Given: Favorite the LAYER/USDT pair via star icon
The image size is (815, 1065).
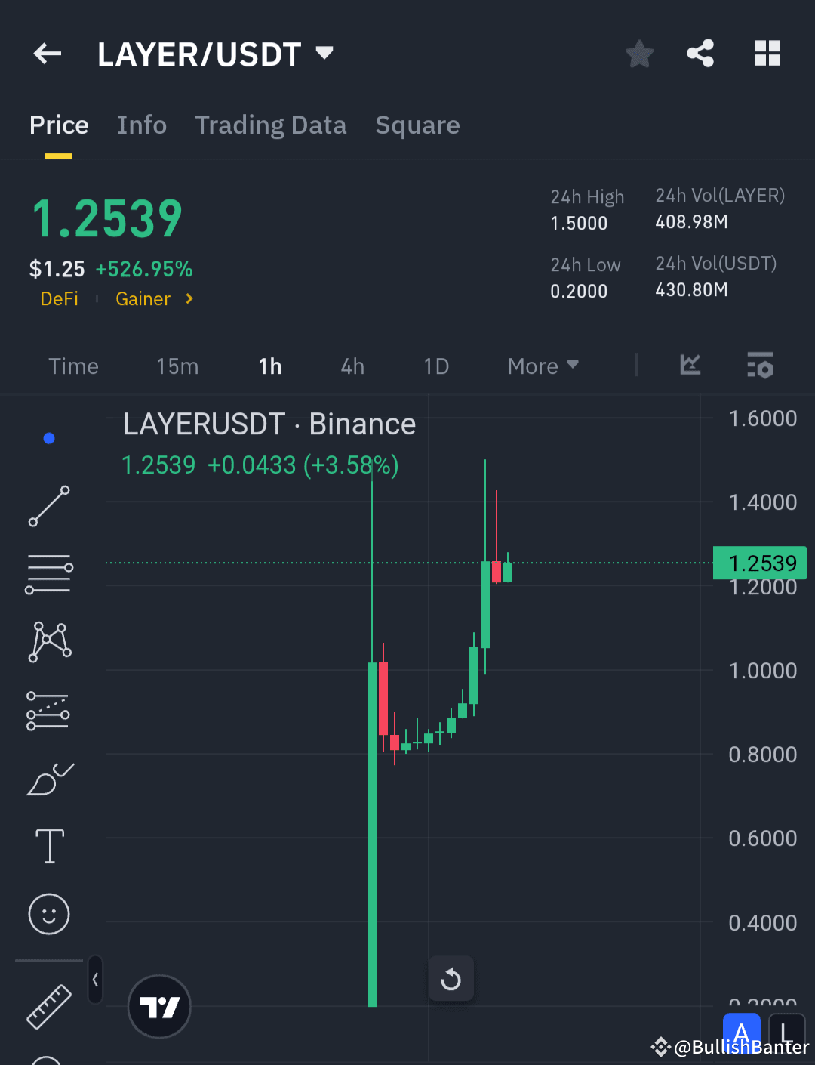Looking at the screenshot, I should 638,53.
